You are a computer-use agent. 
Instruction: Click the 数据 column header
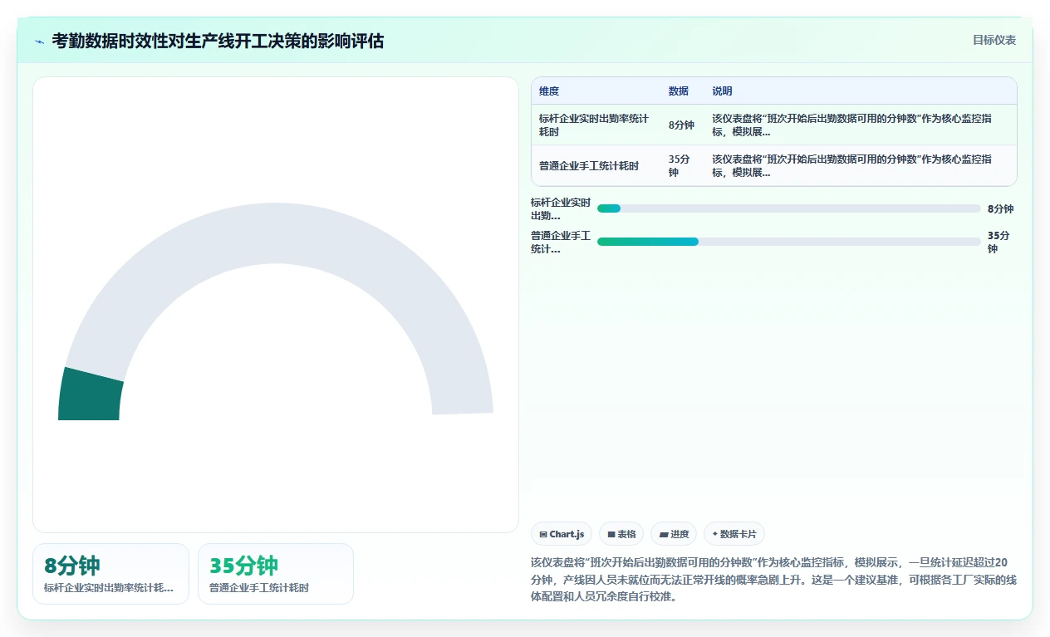pyautogui.click(x=679, y=91)
